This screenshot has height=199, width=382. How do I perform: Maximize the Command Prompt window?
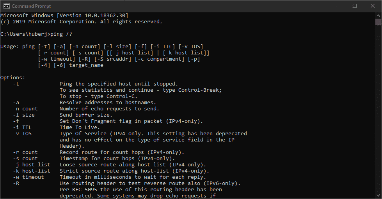tap(355, 6)
